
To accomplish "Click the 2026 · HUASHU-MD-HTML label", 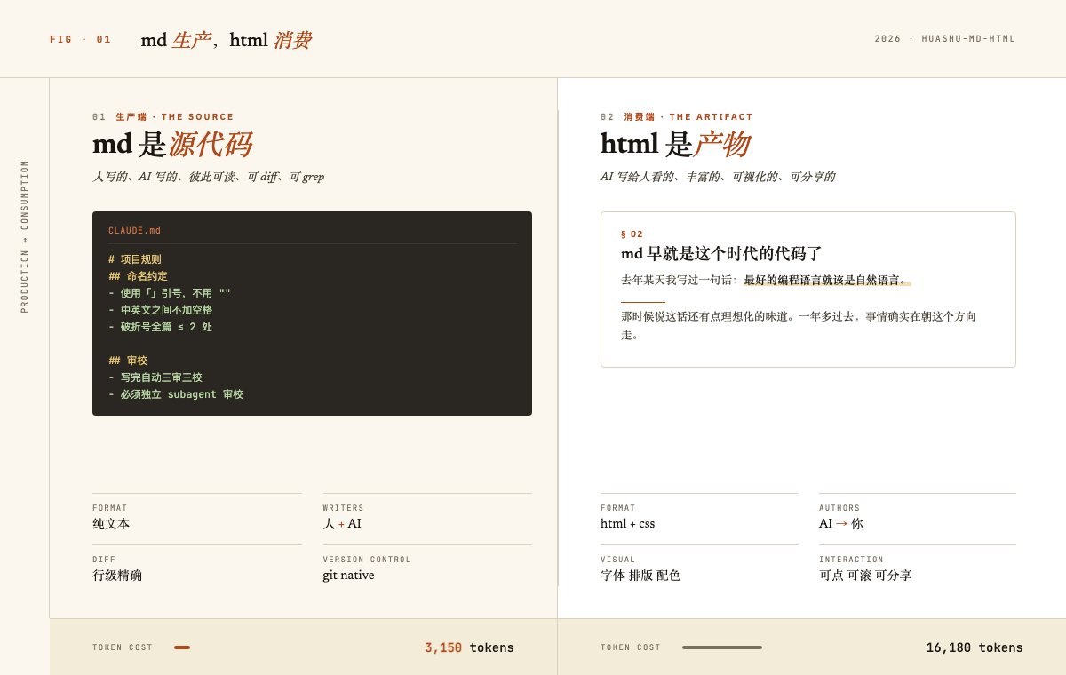I will [x=944, y=39].
